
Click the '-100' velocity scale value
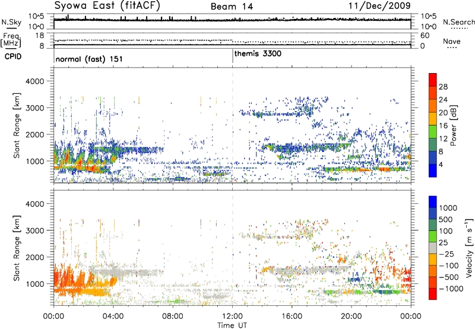pos(449,265)
